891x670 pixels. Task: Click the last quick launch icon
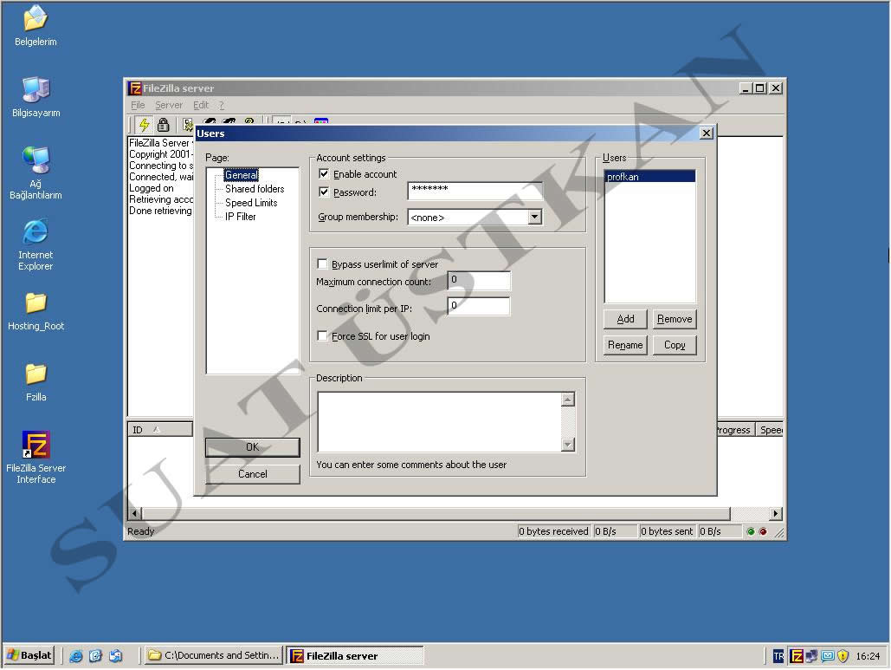click(115, 656)
